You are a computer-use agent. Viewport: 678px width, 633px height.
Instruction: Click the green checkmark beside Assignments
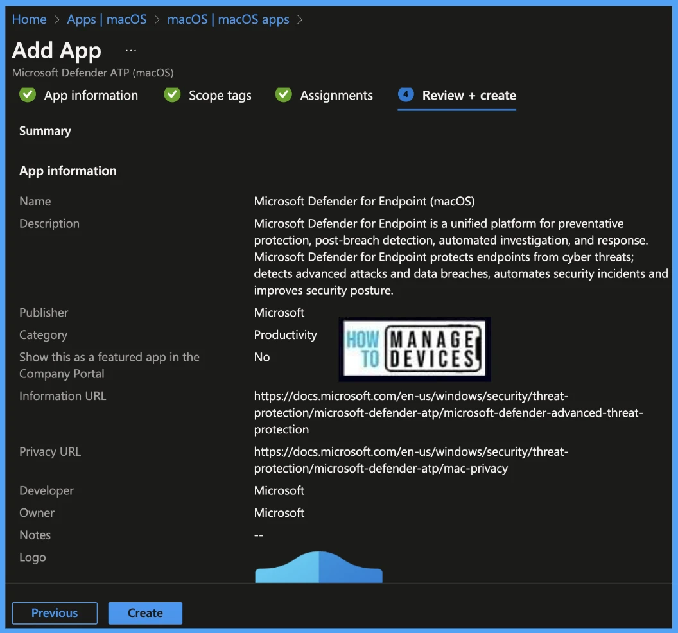(x=284, y=94)
